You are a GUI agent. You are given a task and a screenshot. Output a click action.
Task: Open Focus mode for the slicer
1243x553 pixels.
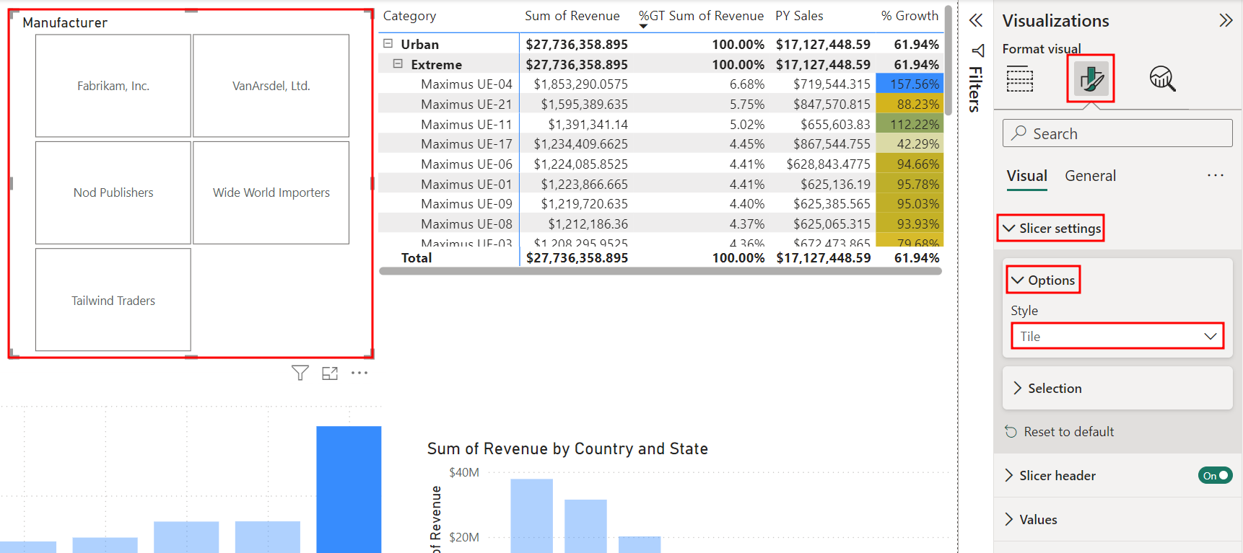[x=330, y=373]
